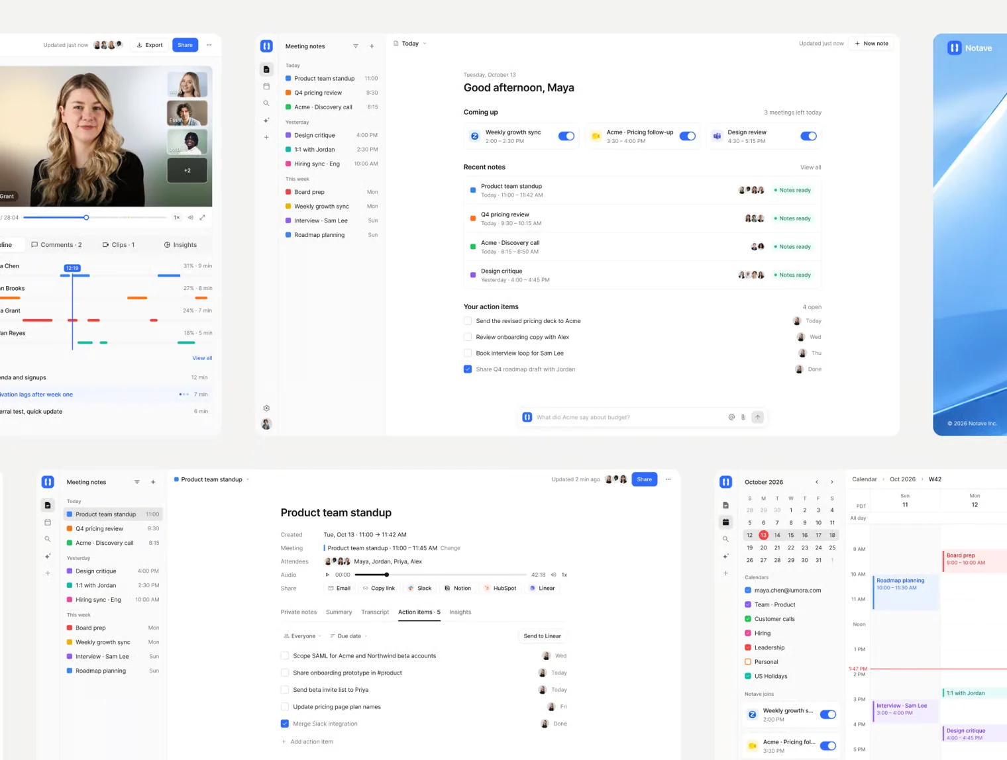Click filter icon in bottom Meeting notes panel
Image resolution: width=1007 pixels, height=760 pixels.
point(137,482)
